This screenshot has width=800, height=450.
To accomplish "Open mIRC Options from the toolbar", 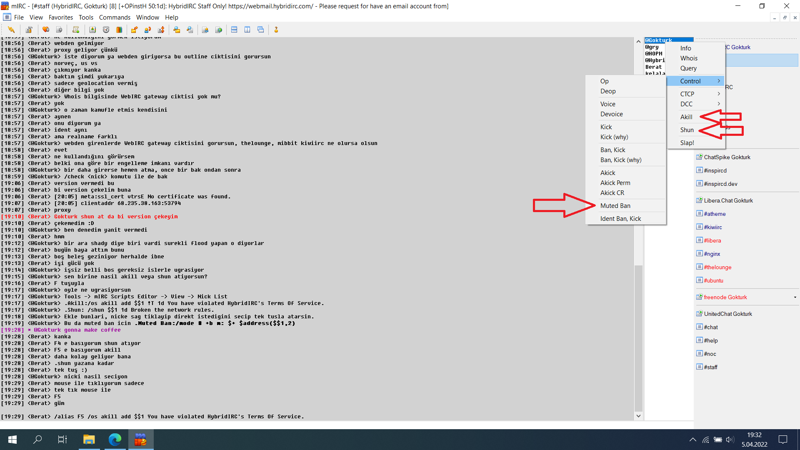I will [29, 30].
